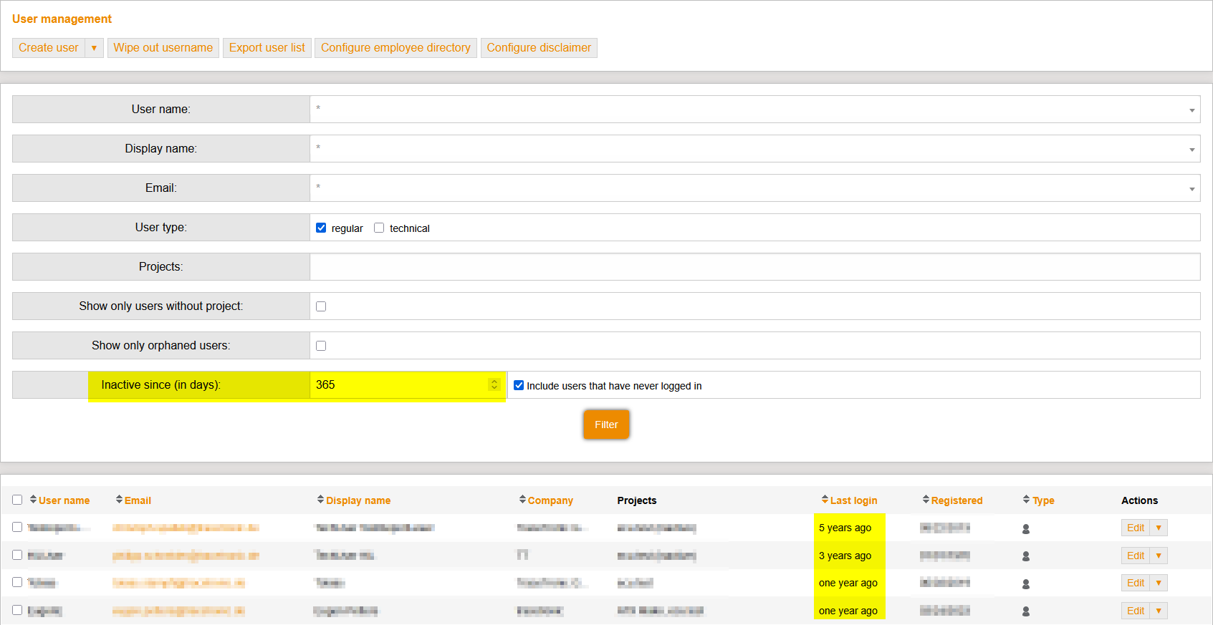
Task: Sort table by Display name column
Action: [x=358, y=500]
